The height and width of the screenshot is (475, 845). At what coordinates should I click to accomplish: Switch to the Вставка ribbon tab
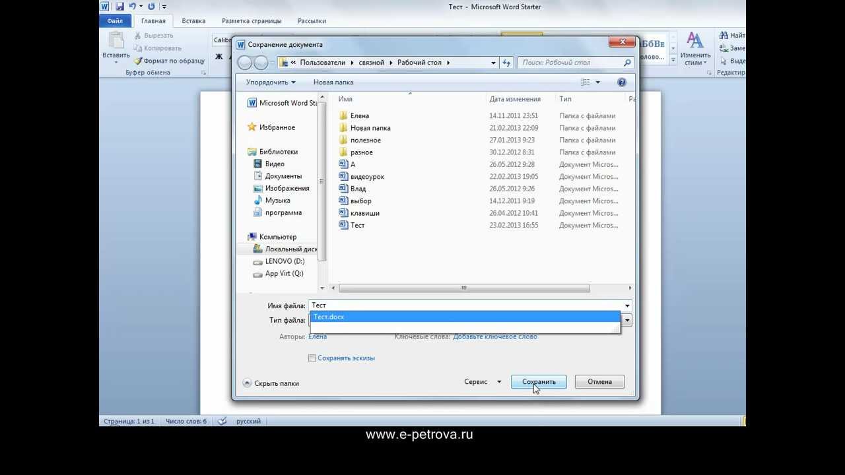tap(193, 21)
